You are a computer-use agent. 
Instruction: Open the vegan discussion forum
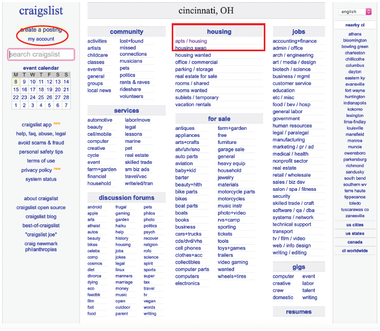149,301
